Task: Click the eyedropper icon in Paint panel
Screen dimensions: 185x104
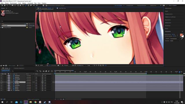Action: point(182,38)
